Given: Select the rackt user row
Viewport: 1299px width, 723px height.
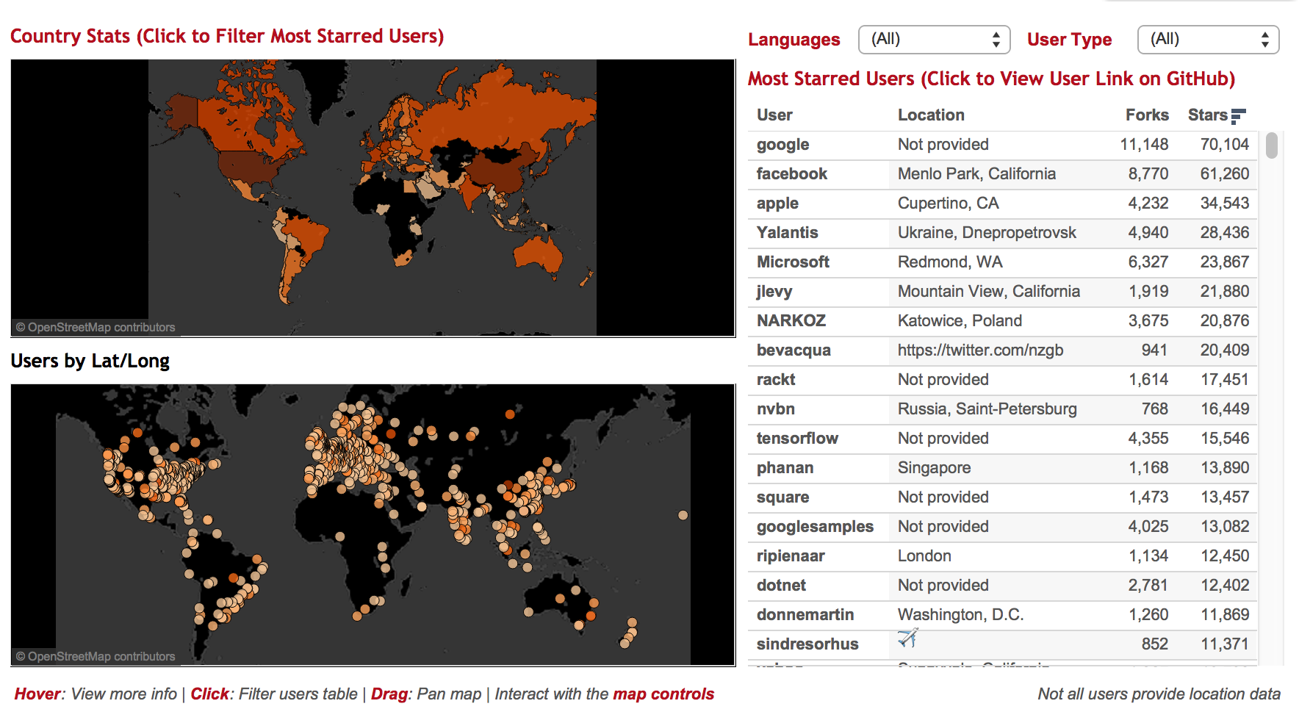Looking at the screenshot, I should pyautogui.click(x=1003, y=380).
